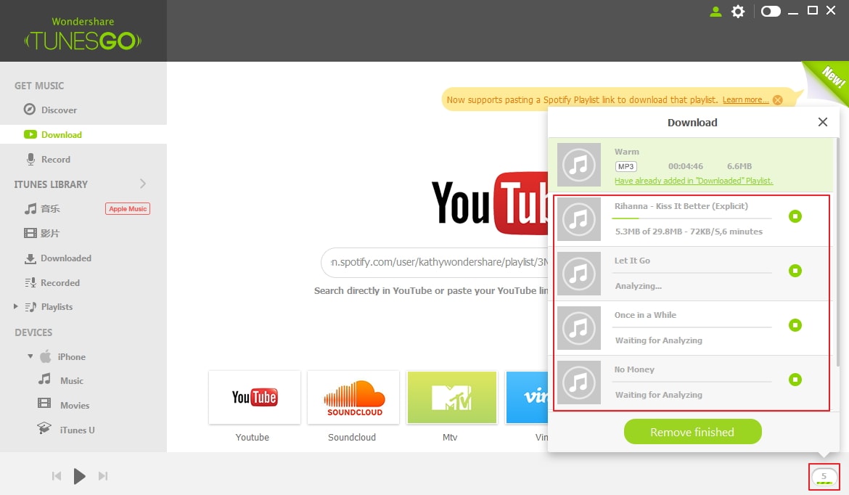Viewport: 849px width, 495px height.
Task: Open the Youtube site tile
Action: click(255, 398)
